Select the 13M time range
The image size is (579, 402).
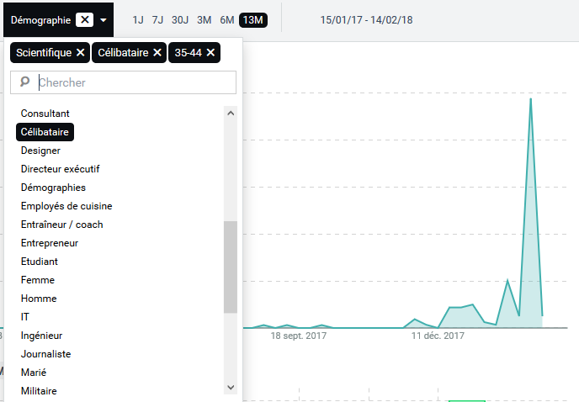pyautogui.click(x=253, y=20)
